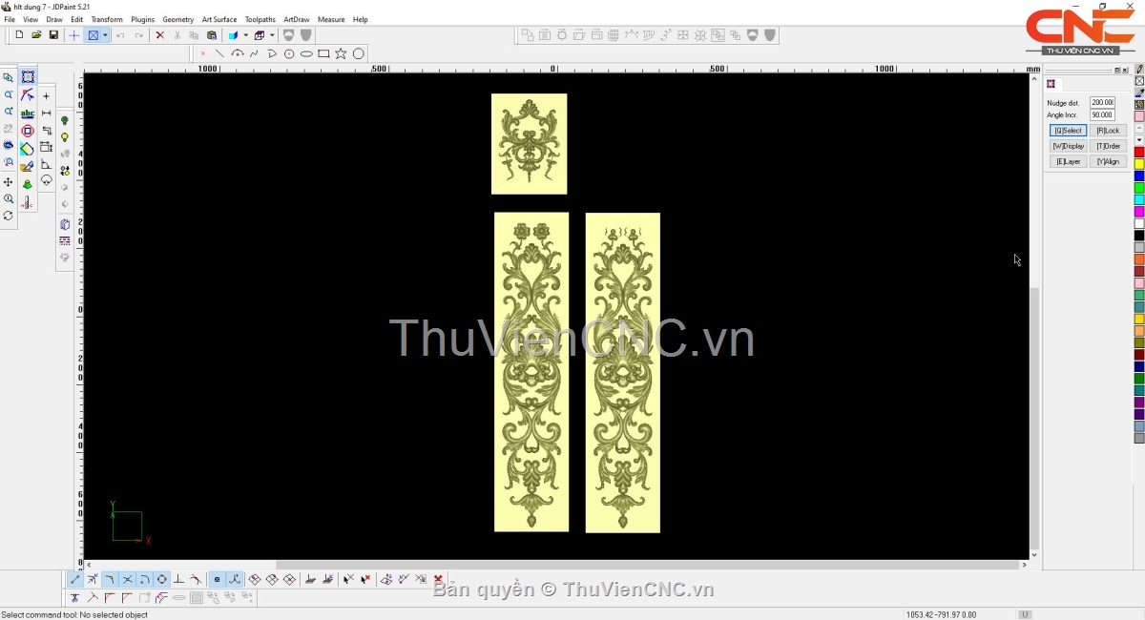The image size is (1145, 620).
Task: Open the Transform menu
Action: point(107,19)
